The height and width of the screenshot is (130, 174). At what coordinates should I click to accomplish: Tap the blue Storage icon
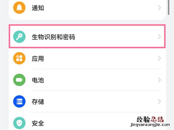pyautogui.click(x=20, y=102)
